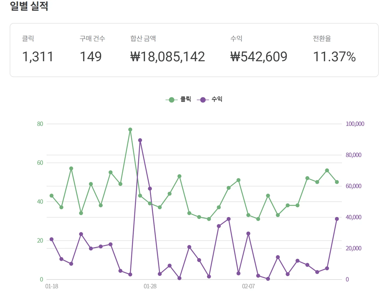
Task: Click the 클릭 label in the summary card
Action: 28,39
